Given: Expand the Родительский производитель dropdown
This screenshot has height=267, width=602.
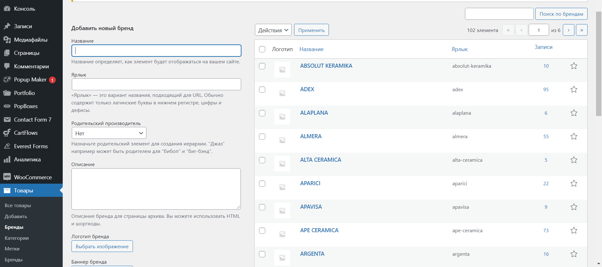Looking at the screenshot, I should (x=109, y=133).
